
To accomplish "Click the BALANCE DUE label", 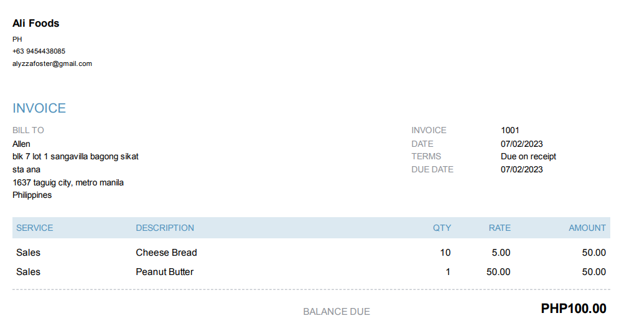I will point(337,311).
